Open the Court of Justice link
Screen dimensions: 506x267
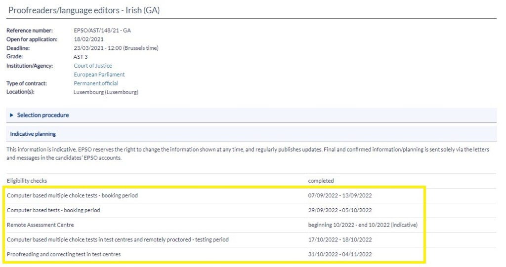pos(93,66)
